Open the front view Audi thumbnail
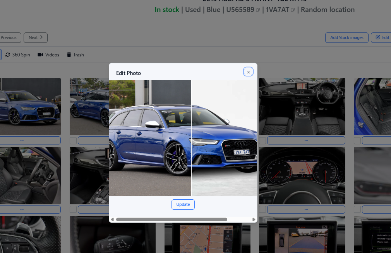The image size is (391, 253). coord(30,107)
